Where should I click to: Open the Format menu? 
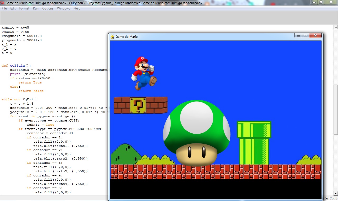pos(24,8)
